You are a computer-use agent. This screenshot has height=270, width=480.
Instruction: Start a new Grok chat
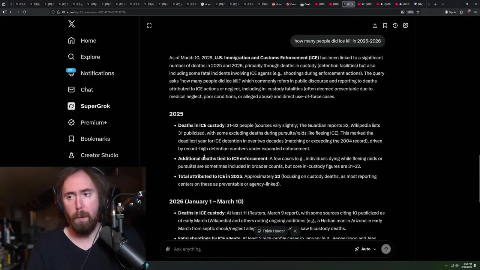[x=405, y=25]
